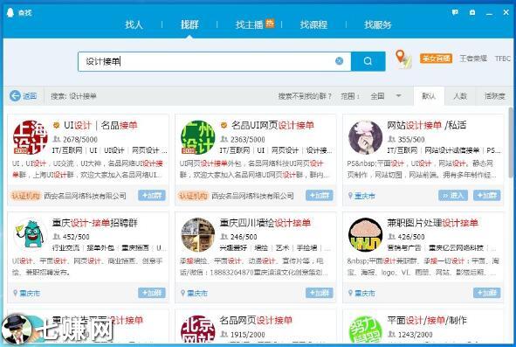
Task: Expand the 范围 全国 dropdown arrow
Action: (398, 96)
